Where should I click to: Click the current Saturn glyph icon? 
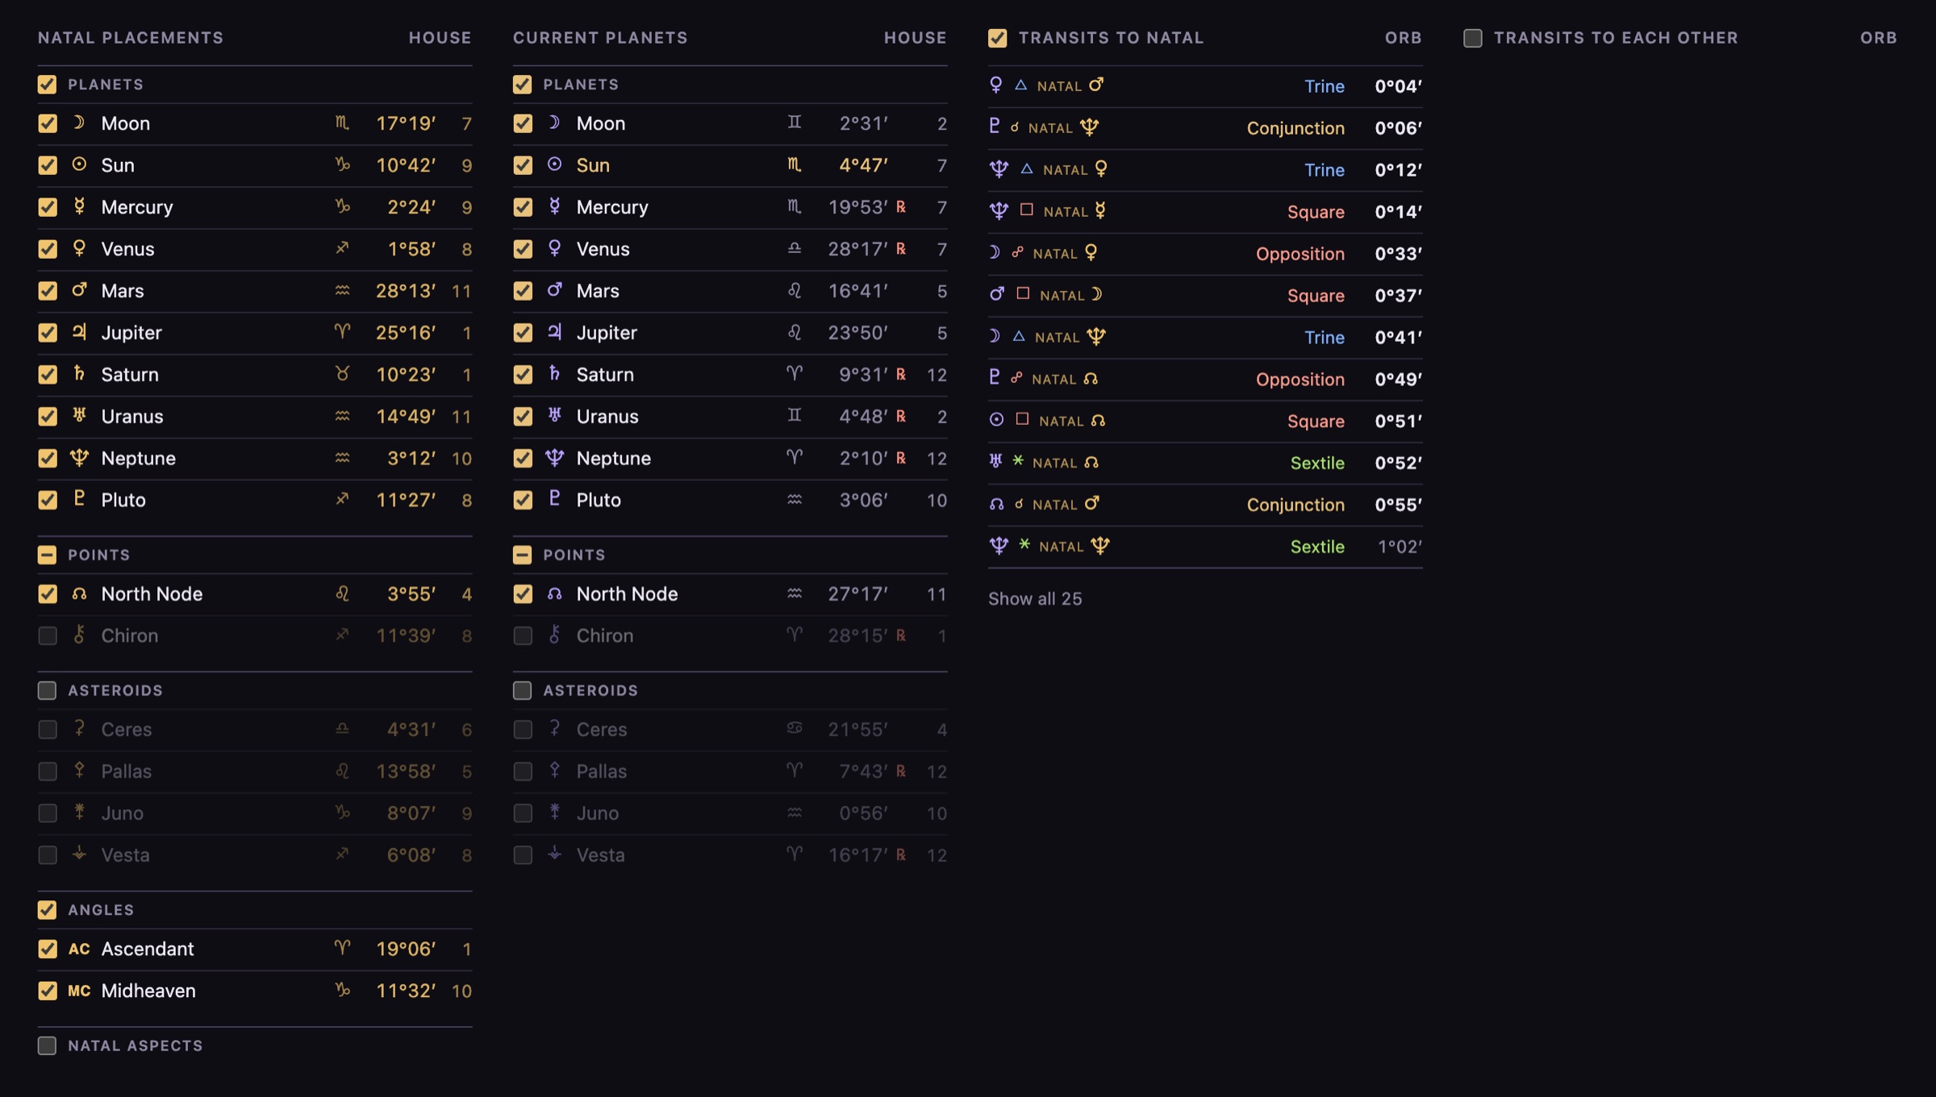click(x=554, y=374)
